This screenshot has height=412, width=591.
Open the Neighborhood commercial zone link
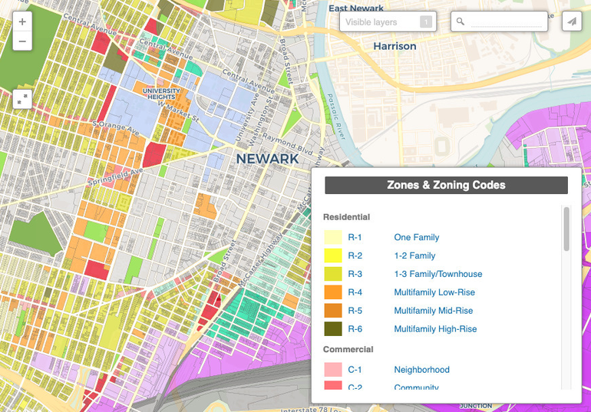click(421, 371)
